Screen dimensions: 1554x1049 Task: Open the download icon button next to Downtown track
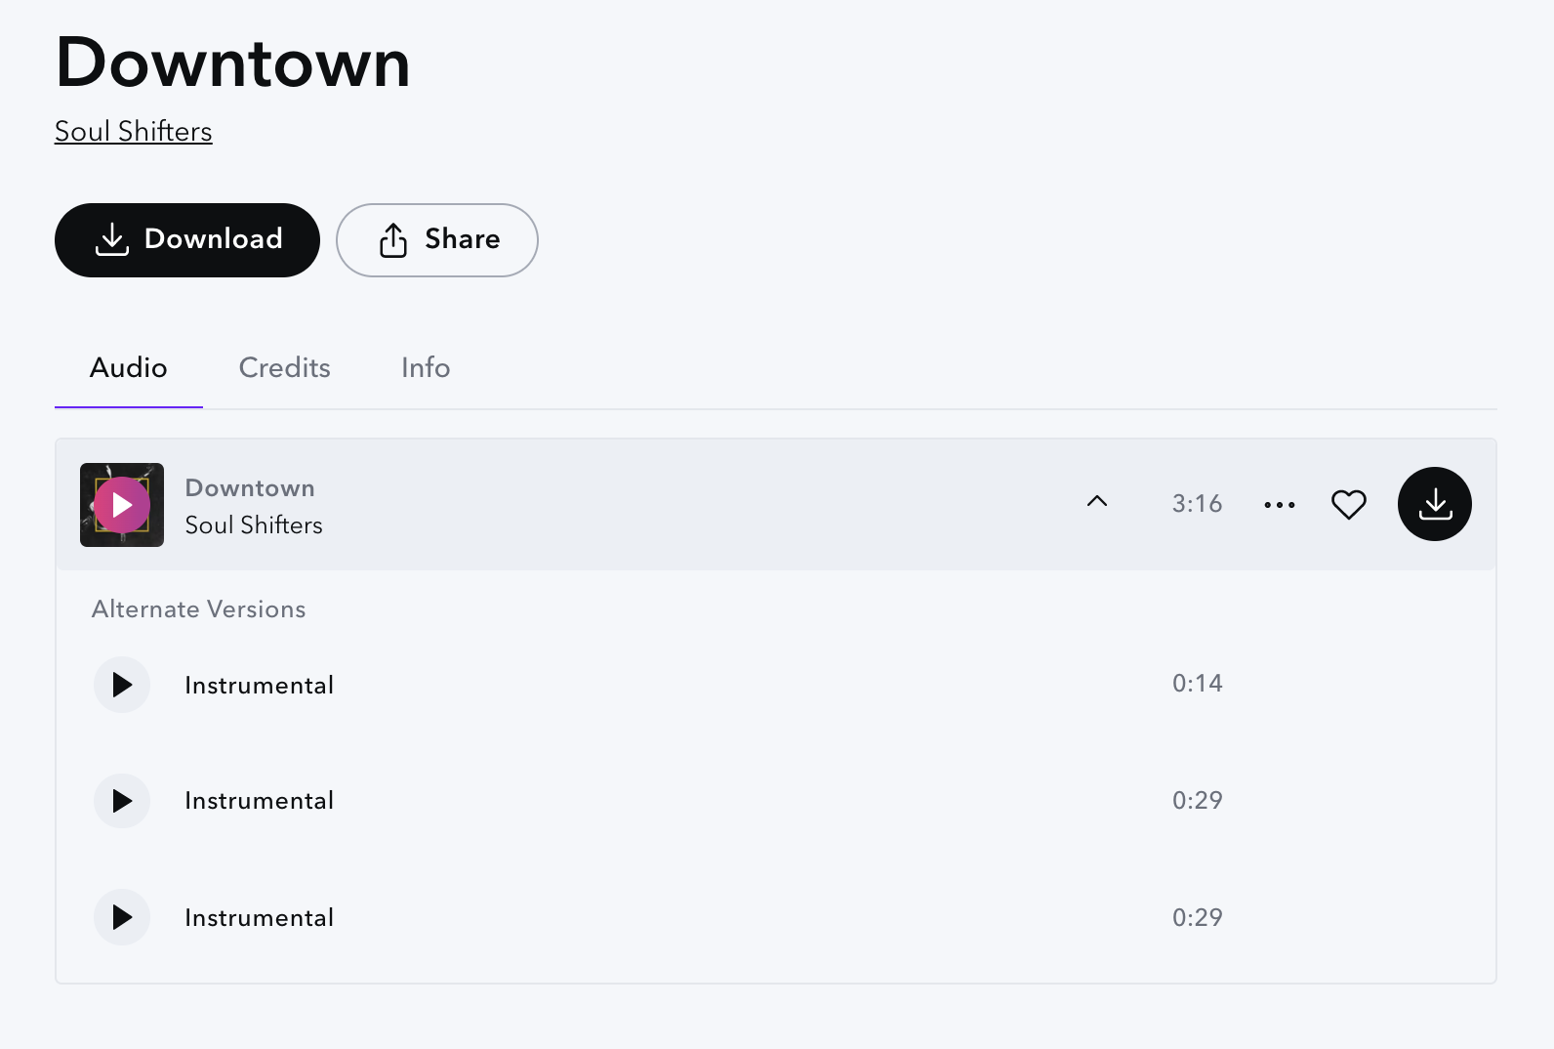tap(1435, 504)
